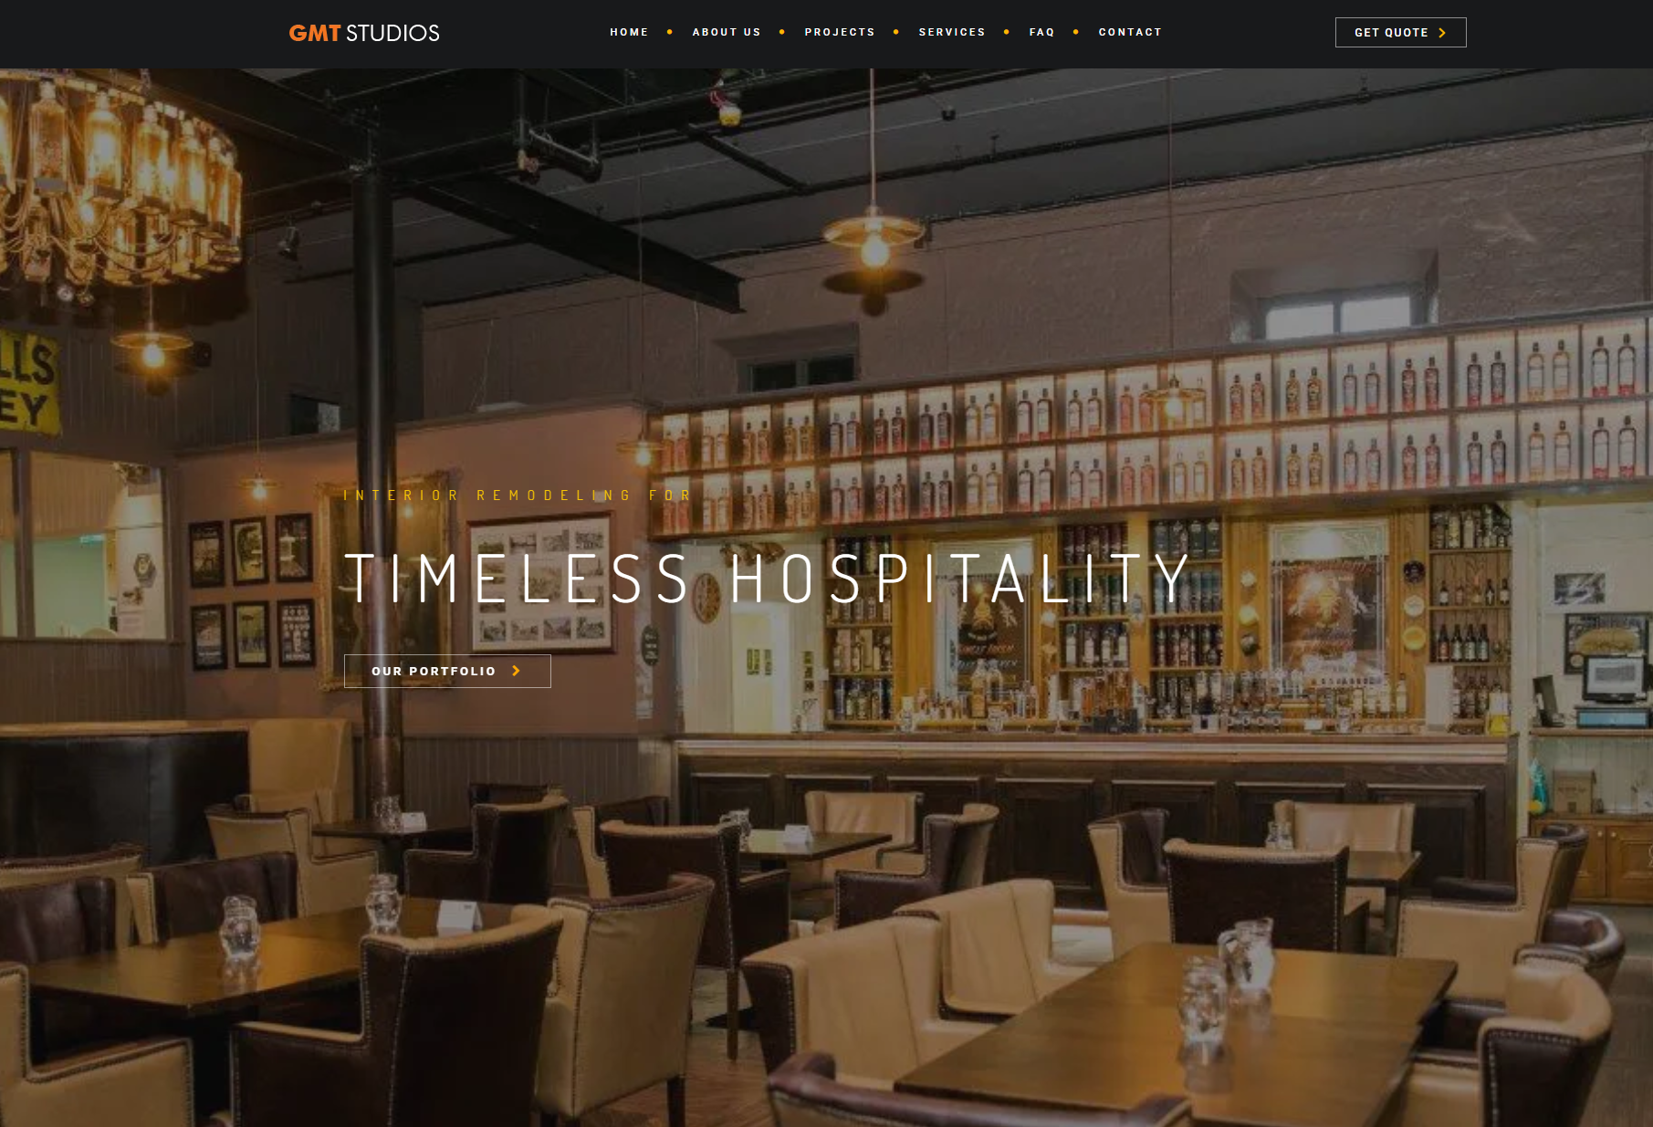The width and height of the screenshot is (1653, 1127).
Task: Go to the Home page
Action: [x=629, y=32]
